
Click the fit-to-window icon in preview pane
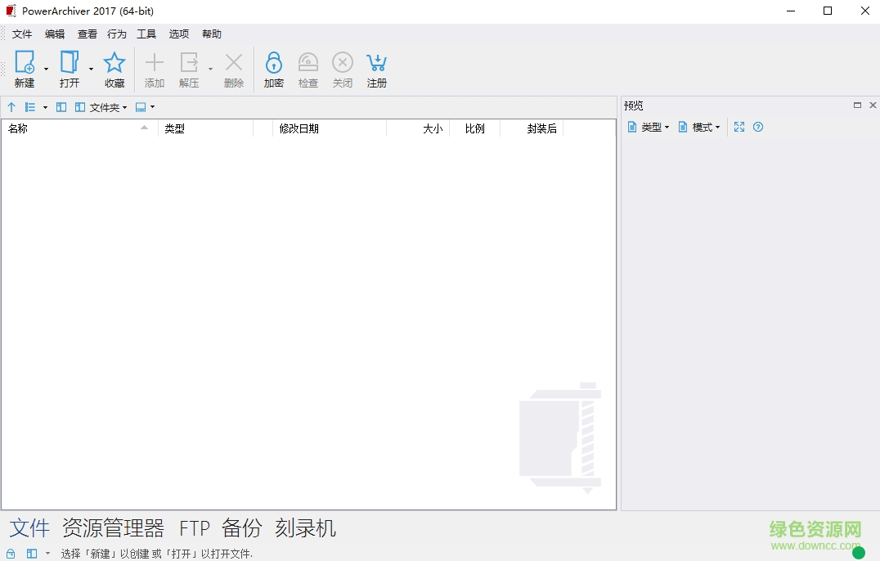(739, 127)
